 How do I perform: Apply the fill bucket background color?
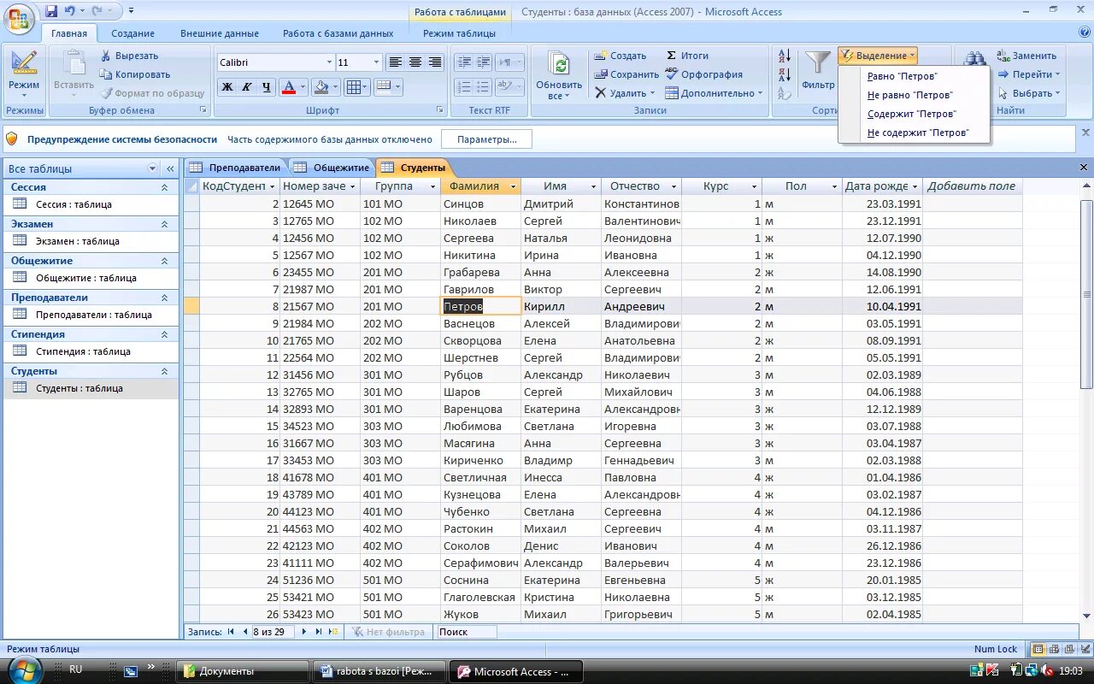[321, 86]
